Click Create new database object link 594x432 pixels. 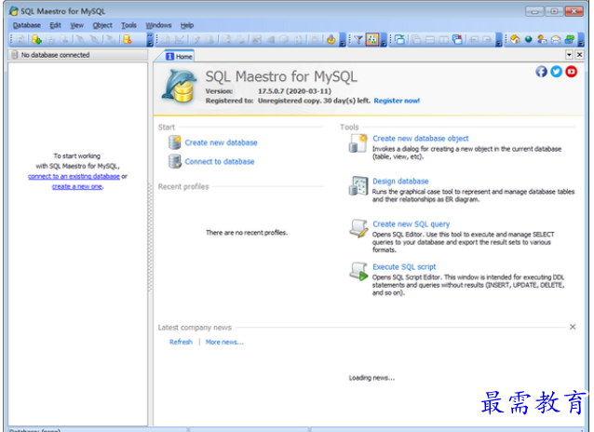coord(421,139)
